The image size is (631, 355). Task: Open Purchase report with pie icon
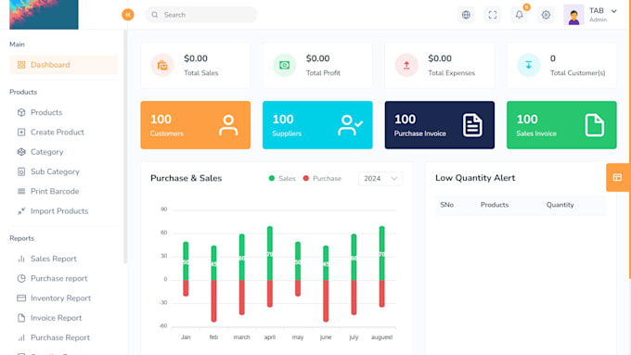(x=58, y=279)
